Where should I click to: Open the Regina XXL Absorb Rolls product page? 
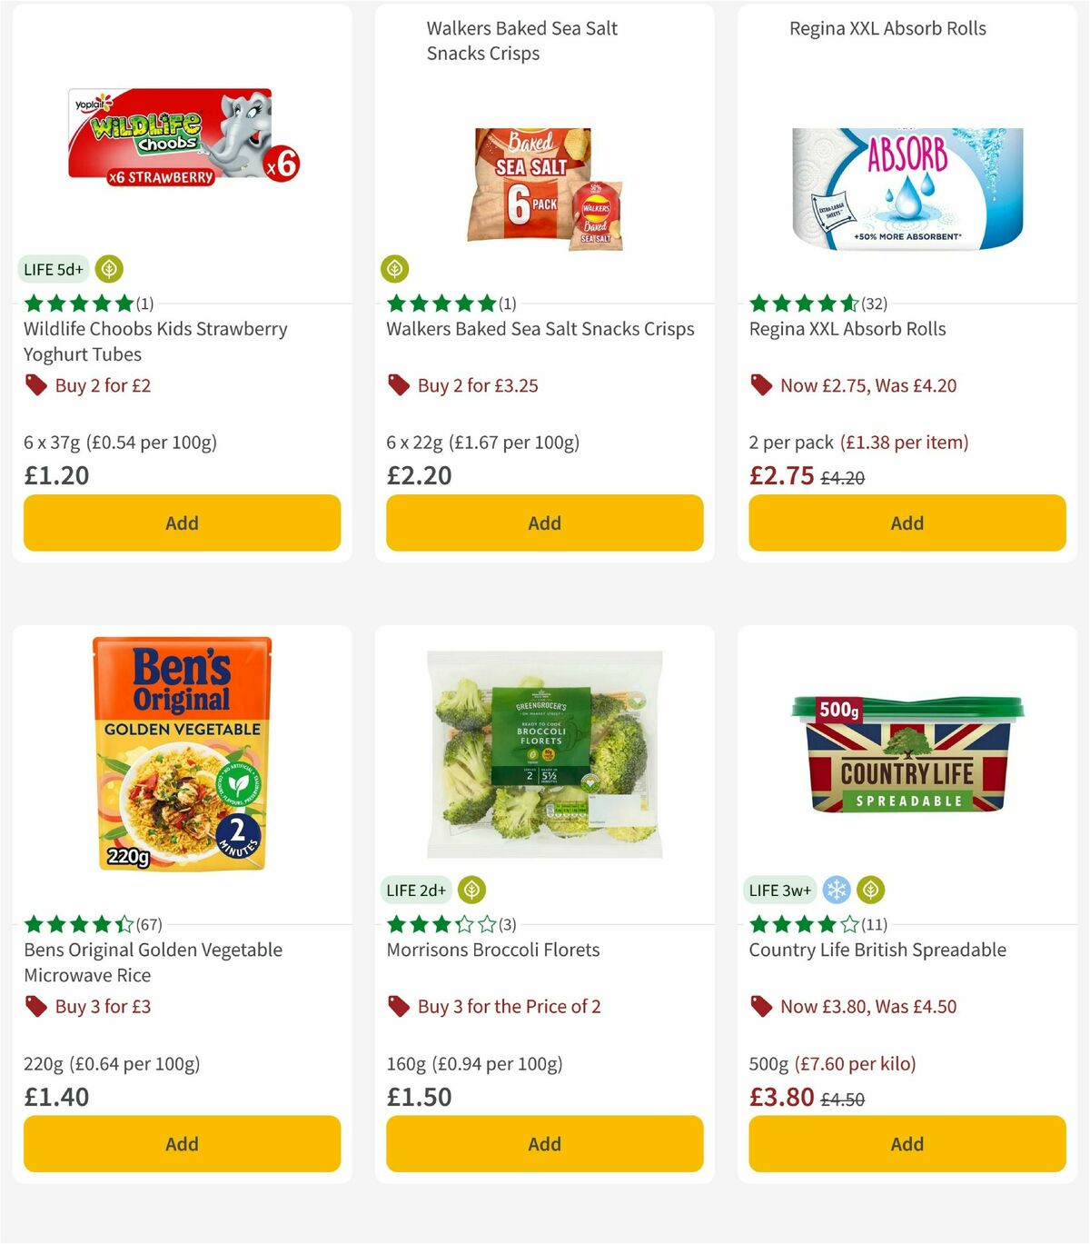coord(847,328)
